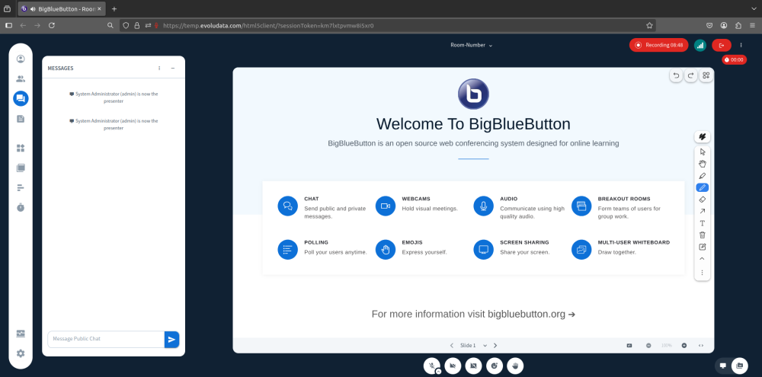Open shared notes sidebar icon
The image size is (762, 377).
pyautogui.click(x=21, y=119)
